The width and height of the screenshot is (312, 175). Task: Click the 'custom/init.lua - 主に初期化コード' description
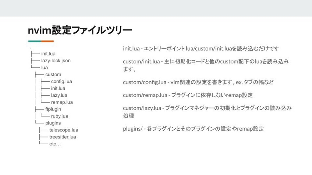(x=206, y=65)
